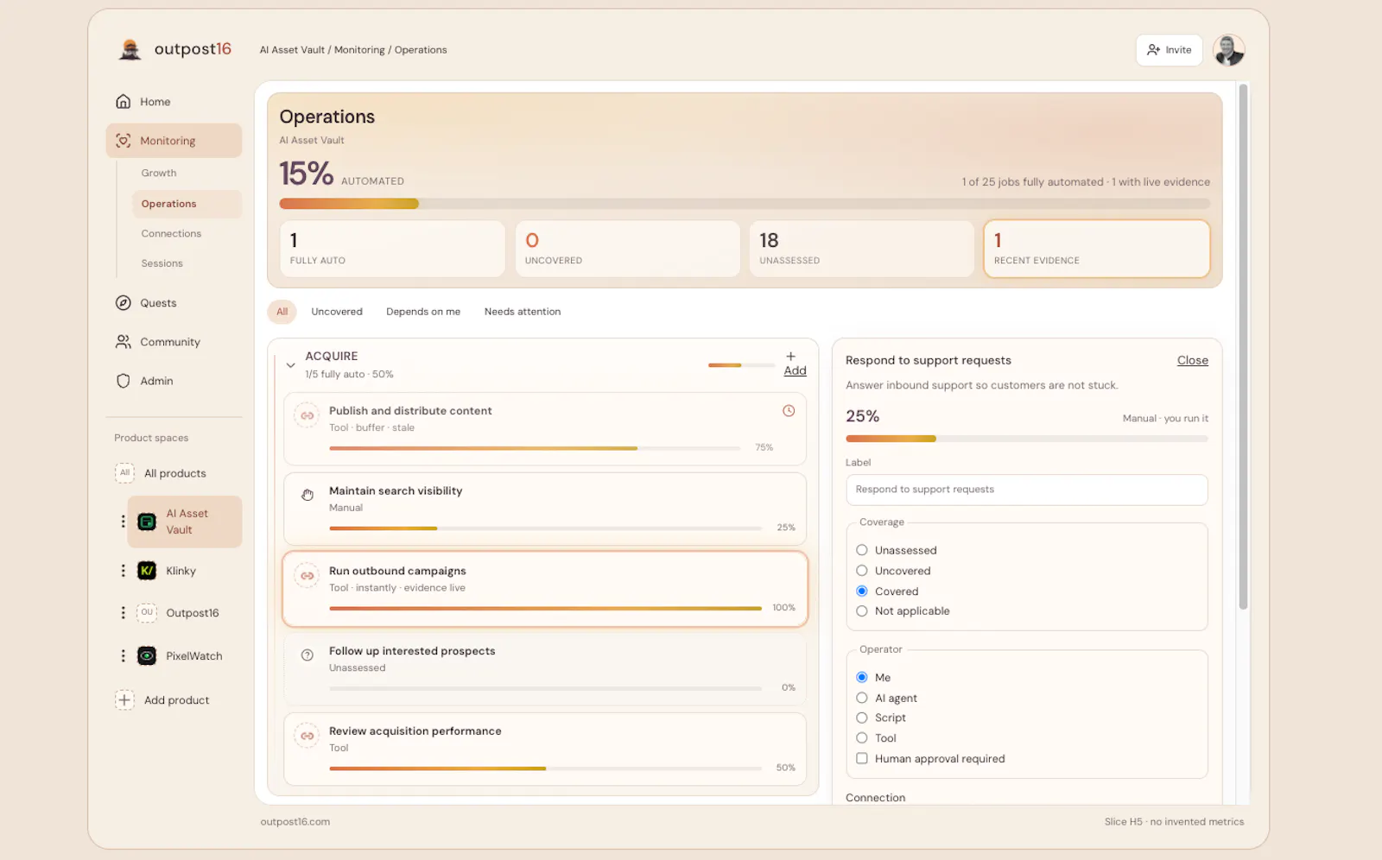
Task: Open the Monitoring breadcrumb link
Action: [x=359, y=50]
